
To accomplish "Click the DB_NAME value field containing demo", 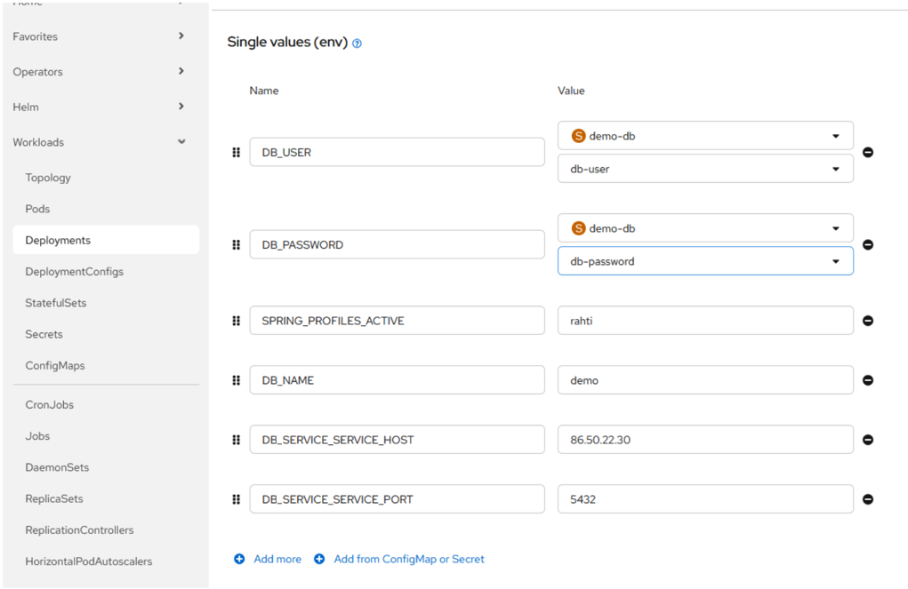I will point(704,380).
